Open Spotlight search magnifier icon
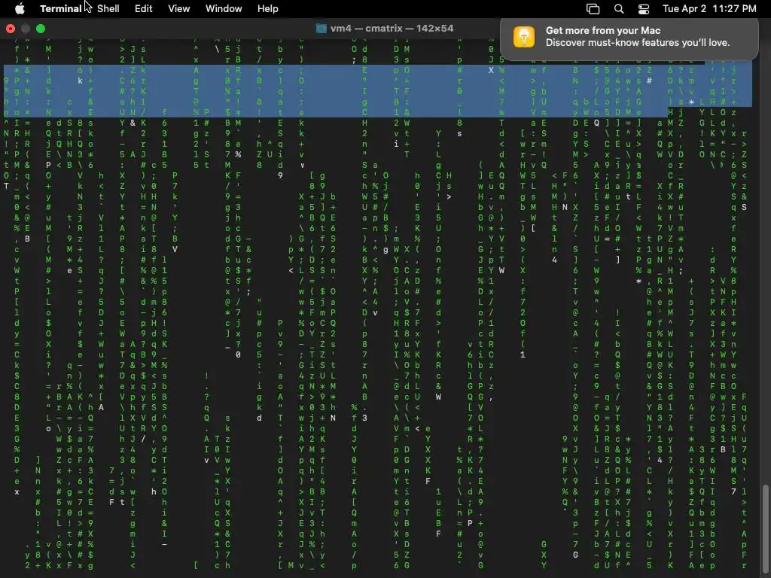The image size is (771, 578). [x=619, y=9]
